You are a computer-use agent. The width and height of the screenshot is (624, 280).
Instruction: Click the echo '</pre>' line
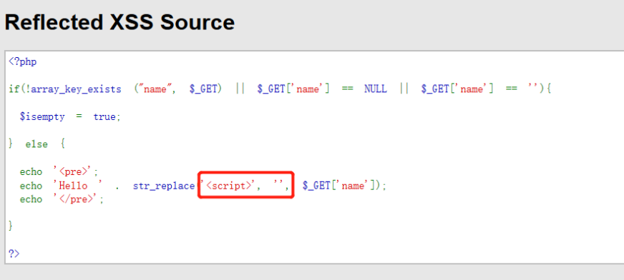pos(62,199)
